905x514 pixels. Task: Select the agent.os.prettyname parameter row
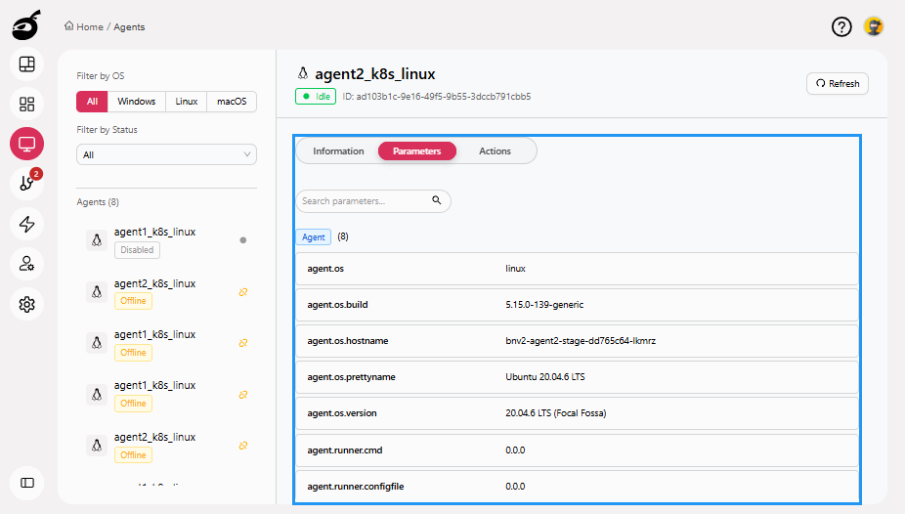click(577, 377)
